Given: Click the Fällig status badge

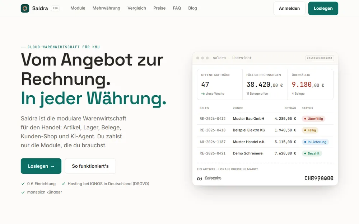Looking at the screenshot, I should pos(310,130).
